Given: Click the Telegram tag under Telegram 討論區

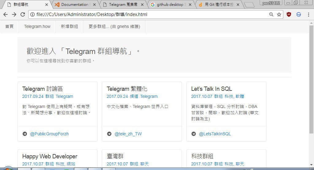Looking at the screenshot, I should (64, 96).
